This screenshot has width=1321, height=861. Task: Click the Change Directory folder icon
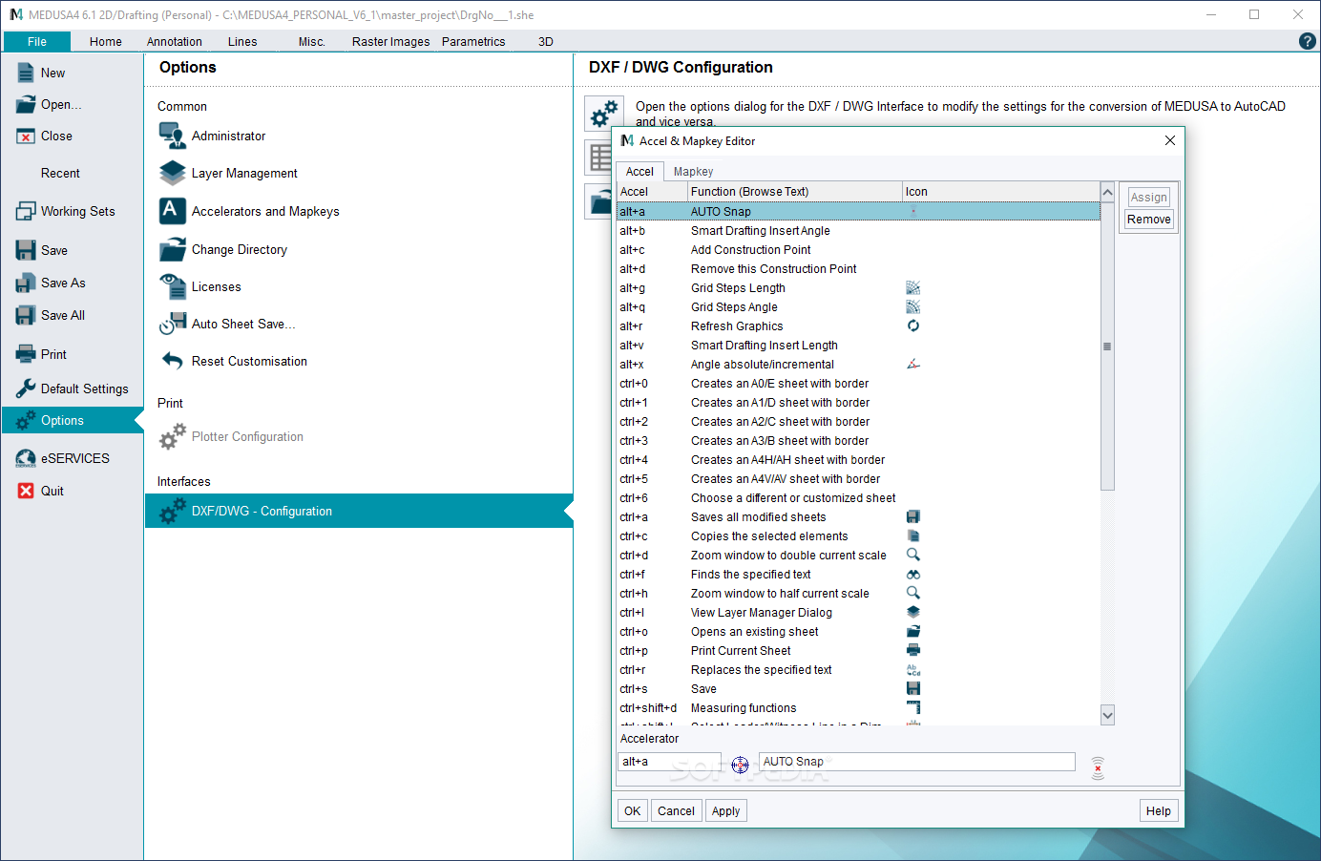point(173,249)
